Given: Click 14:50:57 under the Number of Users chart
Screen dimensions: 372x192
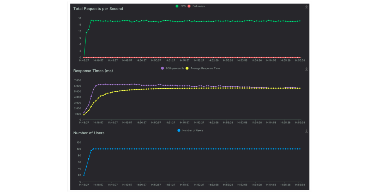Looking at the screenshot, I should coord(156,184).
